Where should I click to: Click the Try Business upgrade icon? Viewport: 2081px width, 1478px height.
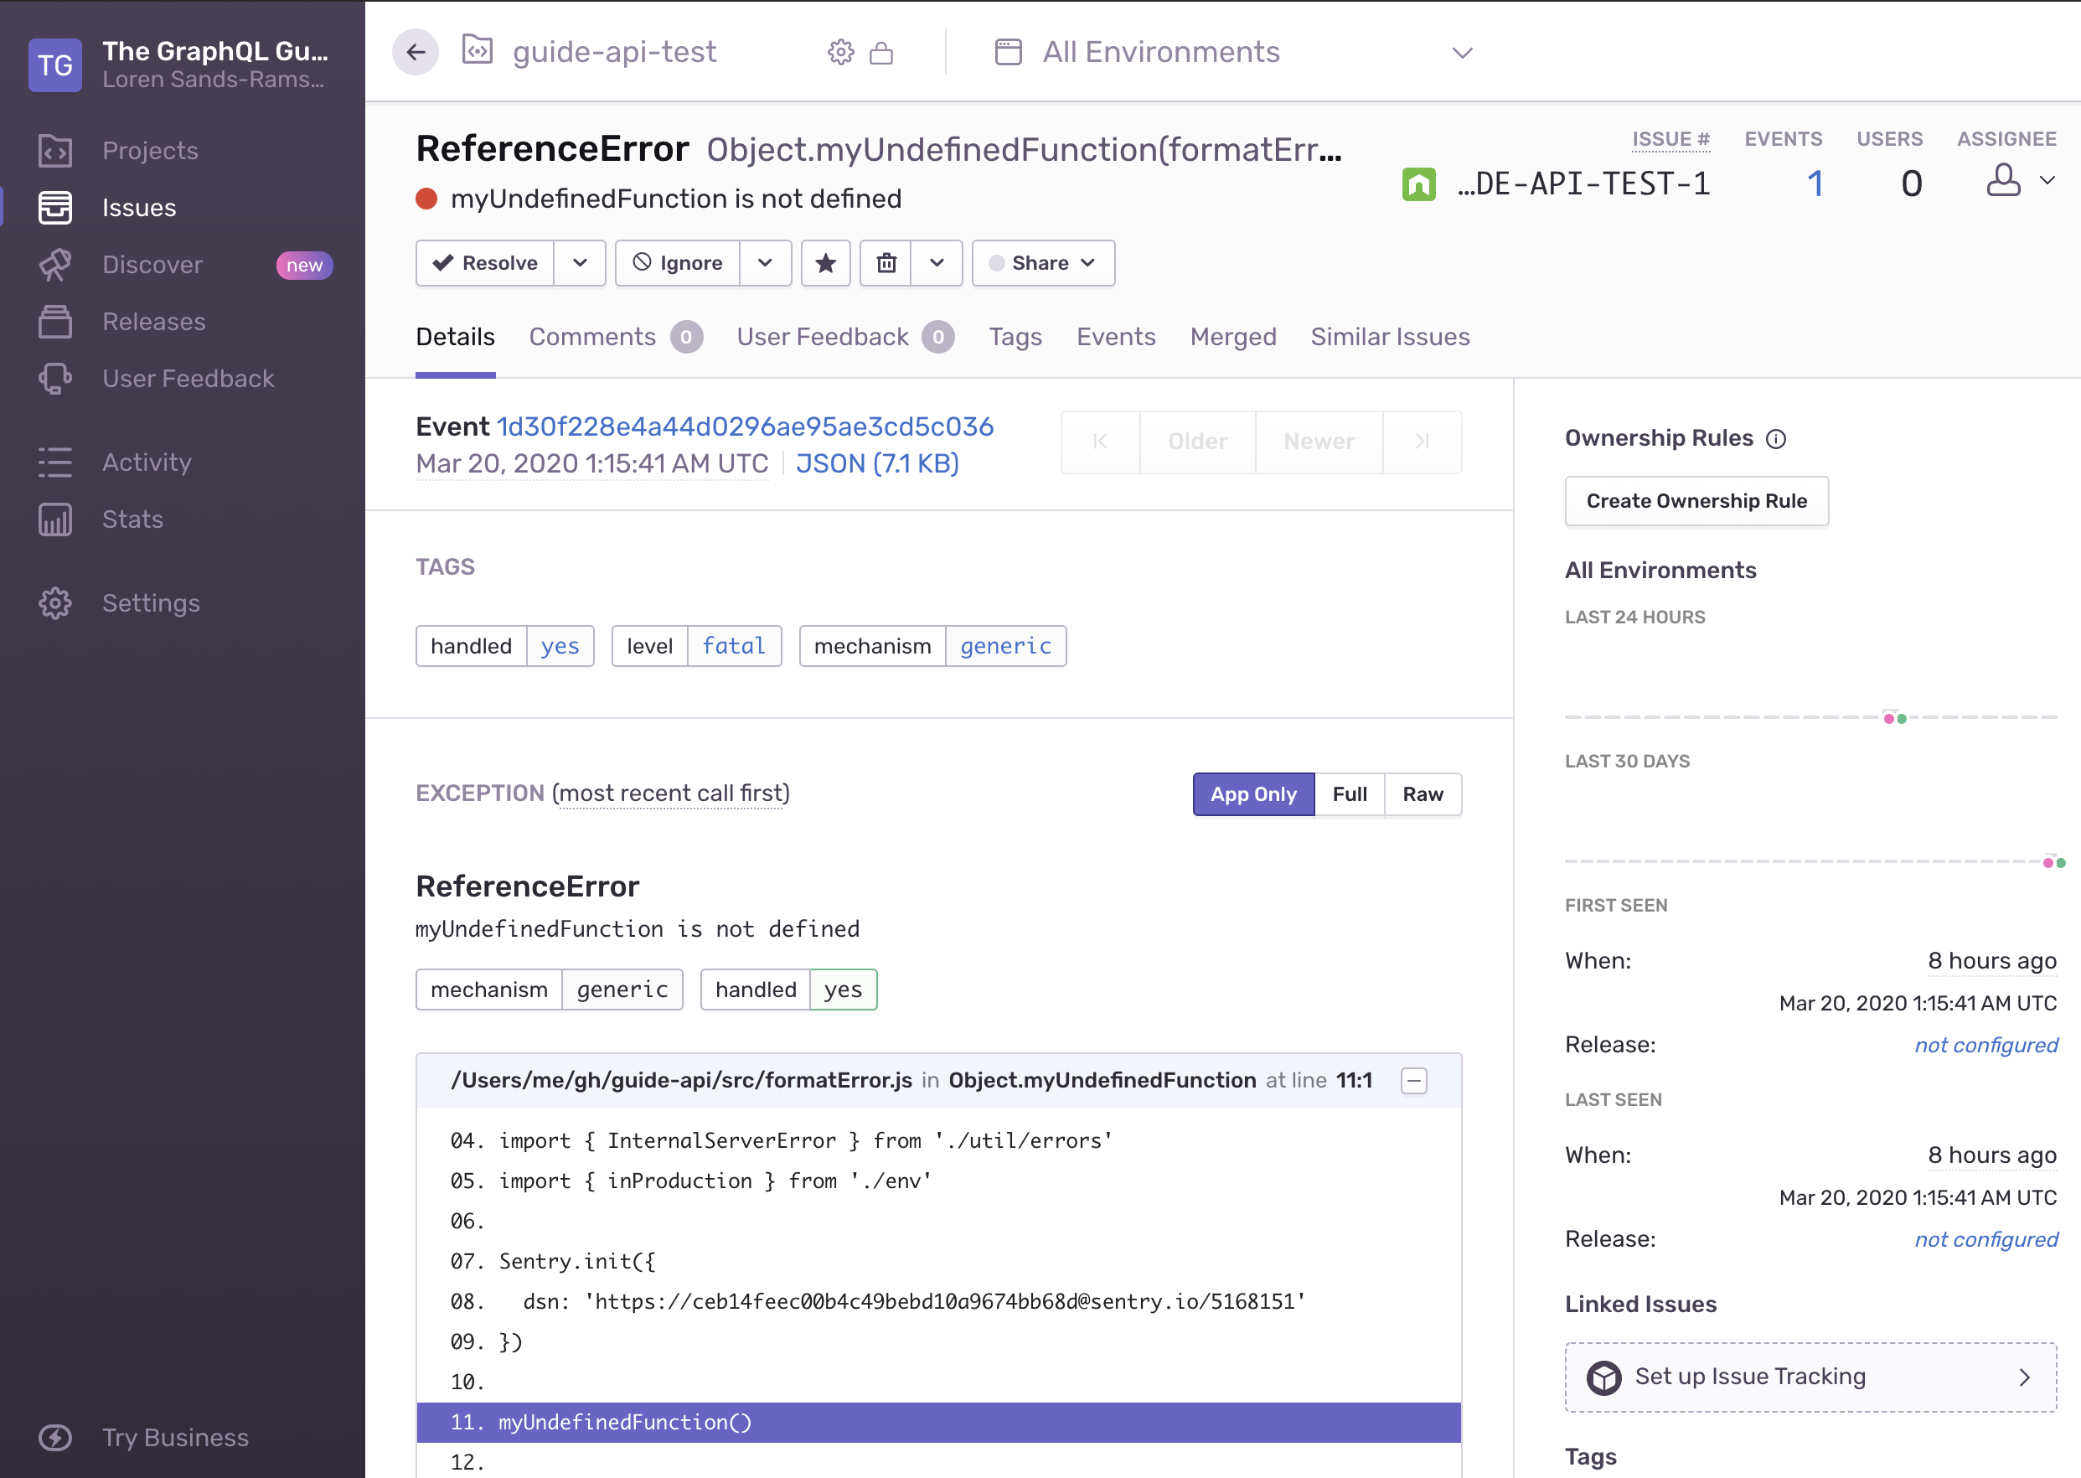pyautogui.click(x=54, y=1437)
